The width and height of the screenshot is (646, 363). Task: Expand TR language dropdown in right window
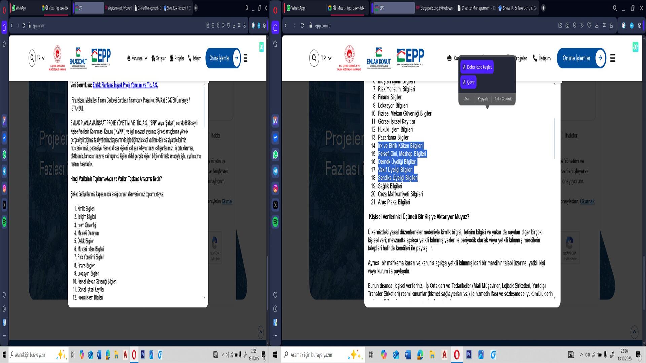326,58
